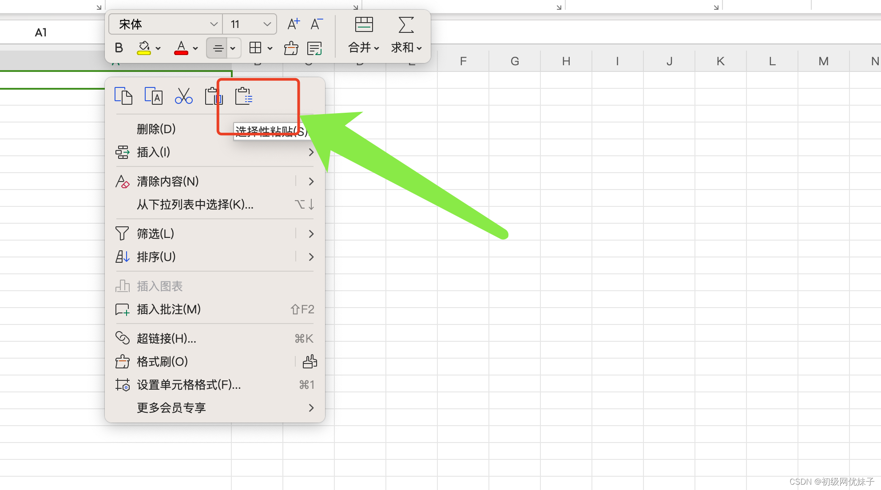The image size is (881, 490).
Task: Toggle bold formatting button
Action: click(119, 48)
